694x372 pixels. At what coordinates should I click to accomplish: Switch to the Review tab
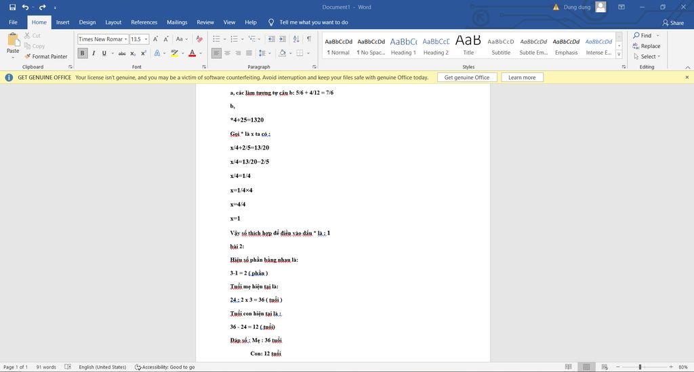[205, 22]
